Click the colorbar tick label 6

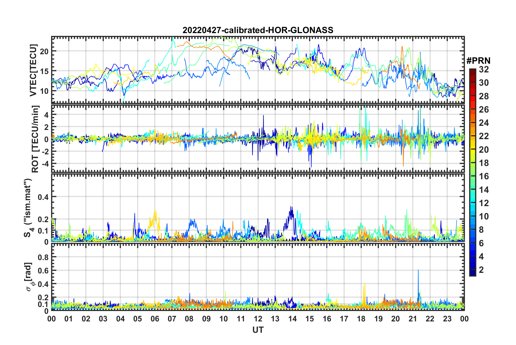(481, 243)
